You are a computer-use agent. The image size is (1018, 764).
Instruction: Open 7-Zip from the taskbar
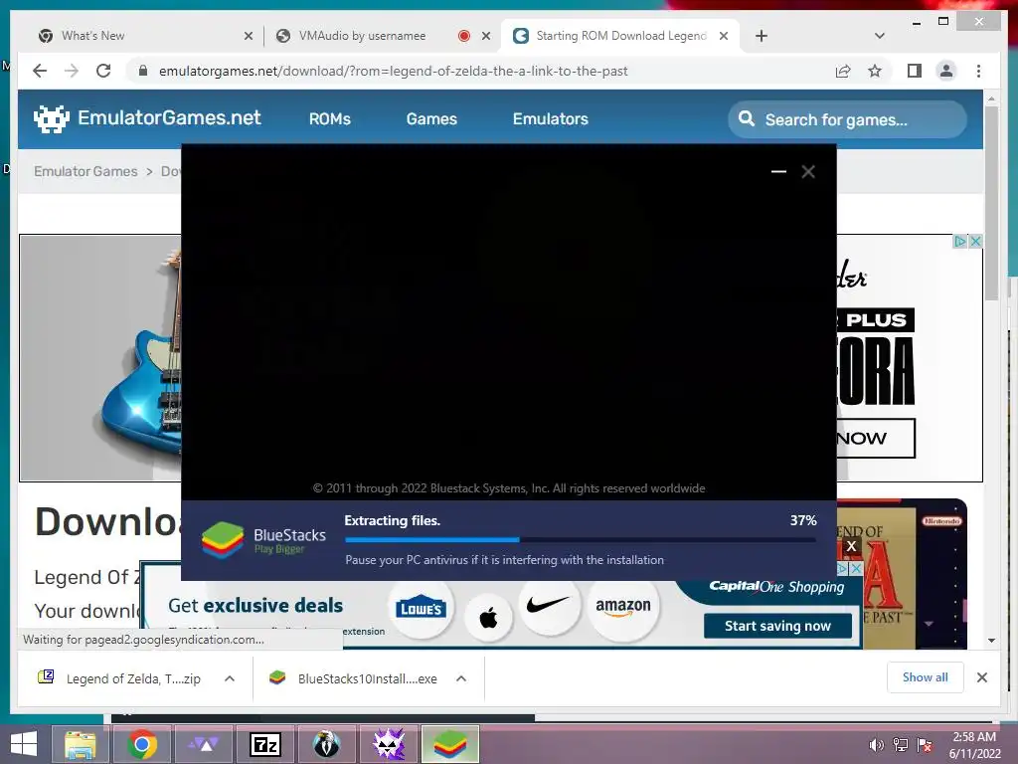click(x=264, y=744)
